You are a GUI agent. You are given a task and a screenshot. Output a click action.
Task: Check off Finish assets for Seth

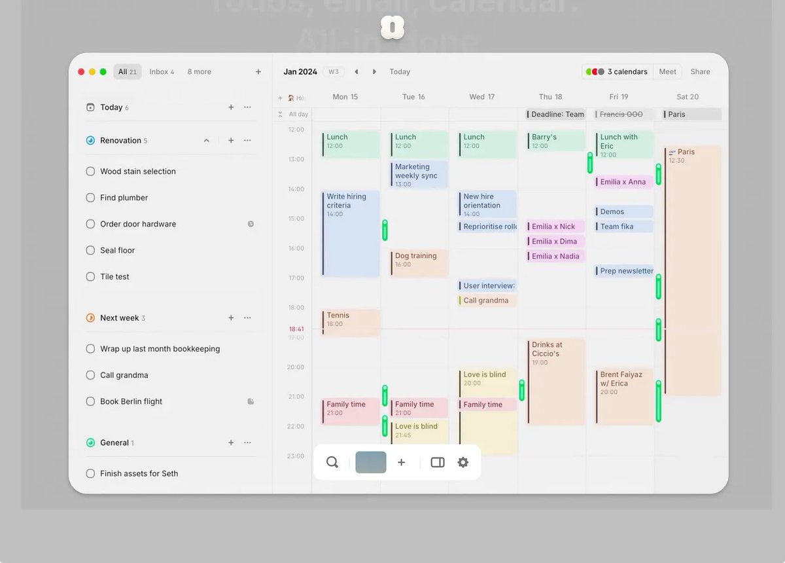[x=90, y=473]
